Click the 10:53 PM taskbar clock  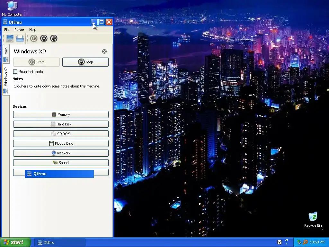[x=317, y=242]
